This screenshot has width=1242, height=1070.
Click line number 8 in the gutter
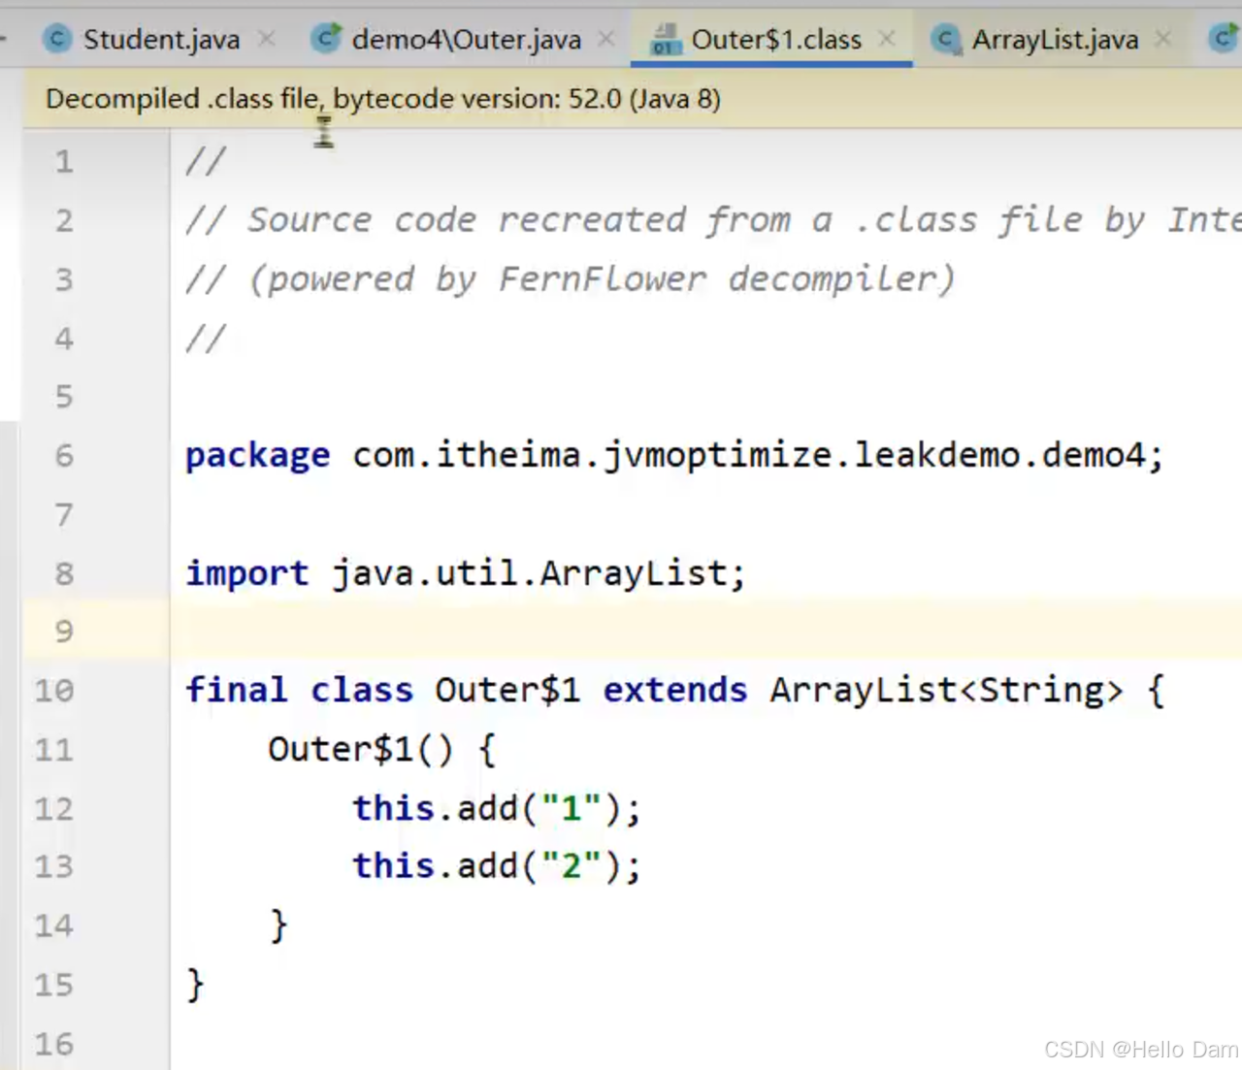point(64,573)
